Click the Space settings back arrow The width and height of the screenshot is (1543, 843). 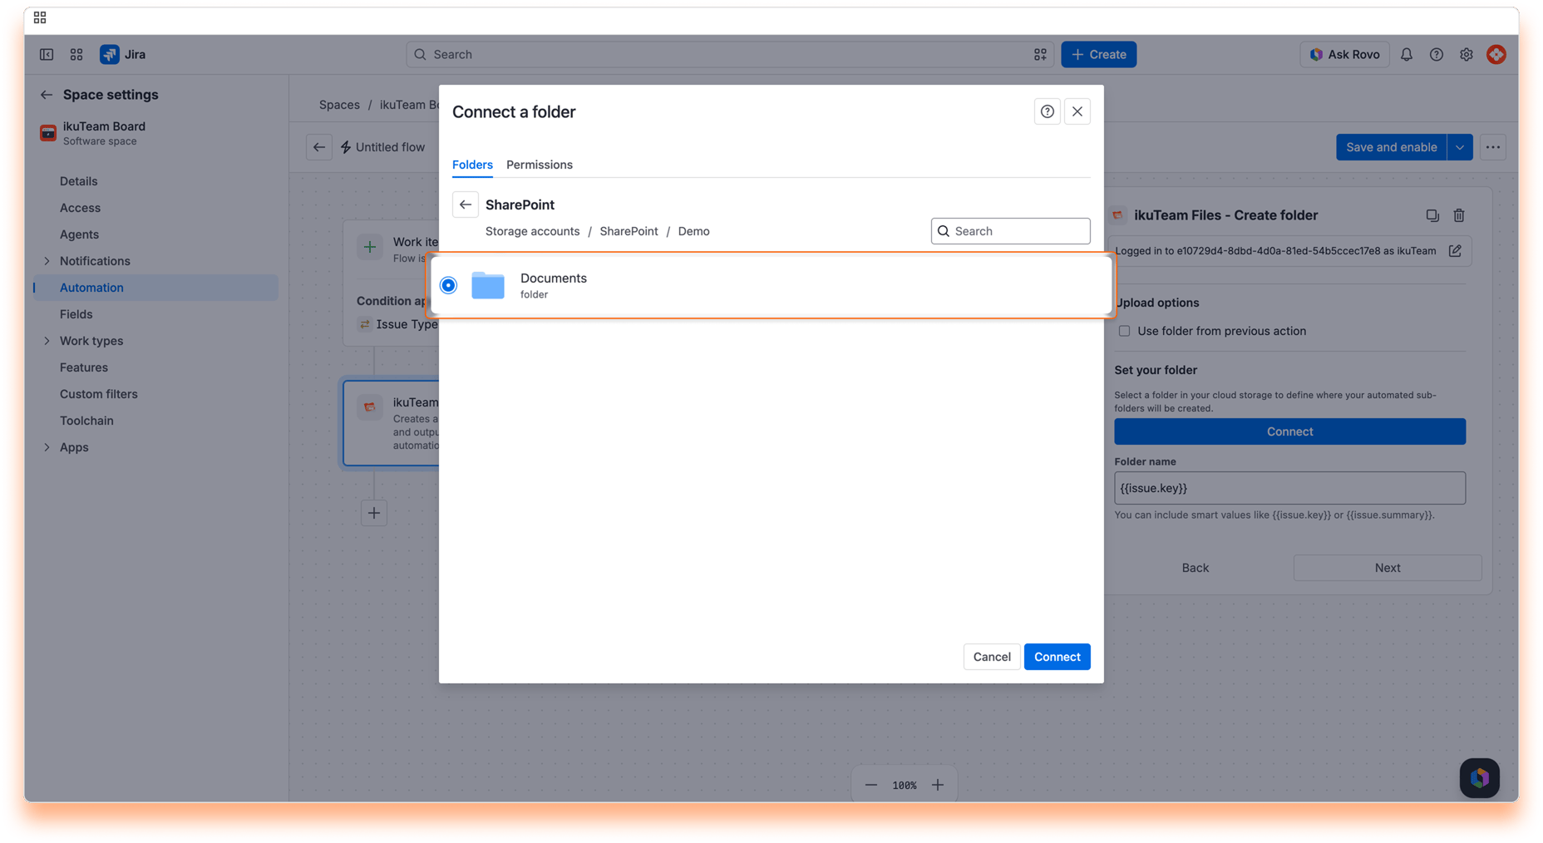tap(47, 95)
